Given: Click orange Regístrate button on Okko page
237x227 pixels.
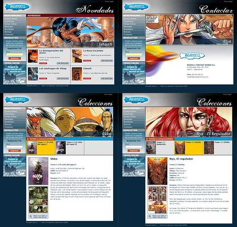Looking at the screenshot, I should (15, 151).
